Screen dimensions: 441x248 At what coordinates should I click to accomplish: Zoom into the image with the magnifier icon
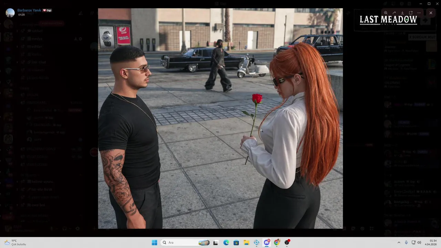coord(386,13)
